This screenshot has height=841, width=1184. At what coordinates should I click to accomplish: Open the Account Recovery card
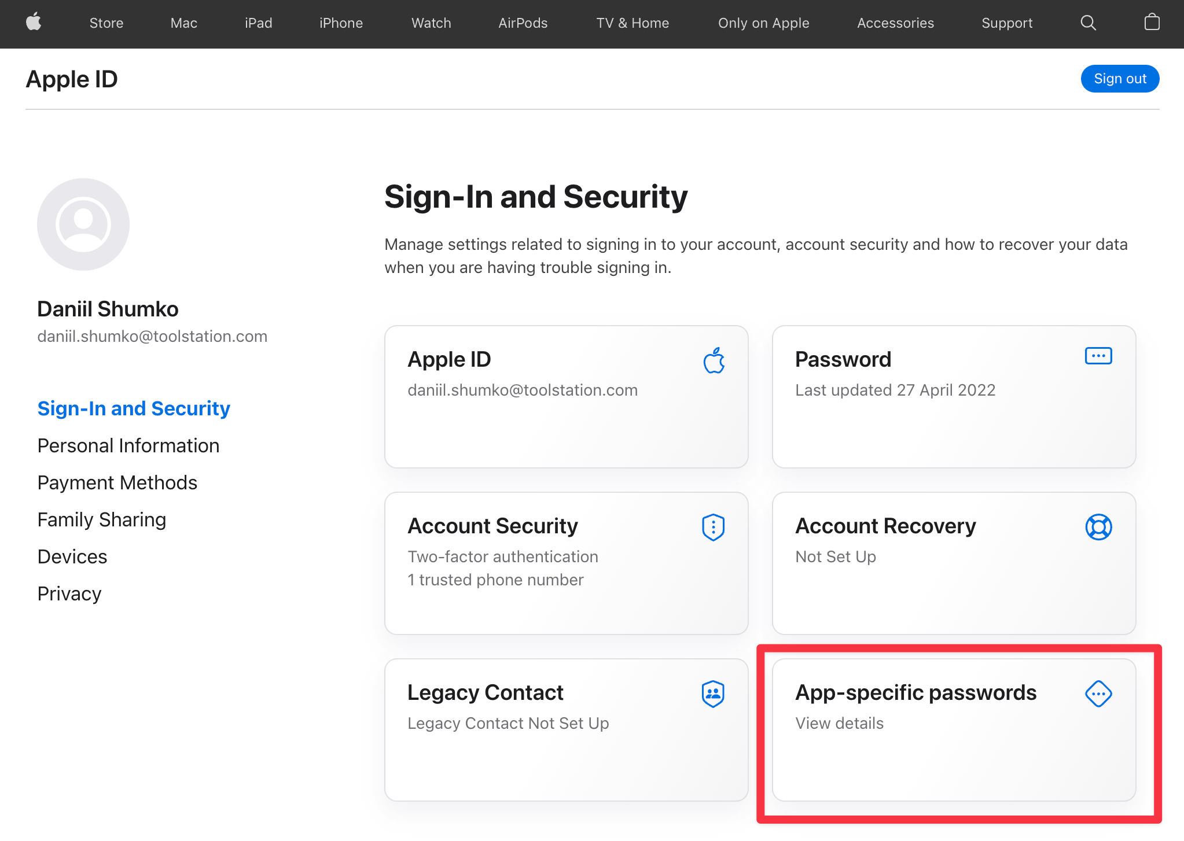[954, 563]
